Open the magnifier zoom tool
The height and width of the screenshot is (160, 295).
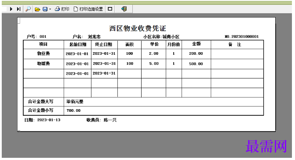28,9
